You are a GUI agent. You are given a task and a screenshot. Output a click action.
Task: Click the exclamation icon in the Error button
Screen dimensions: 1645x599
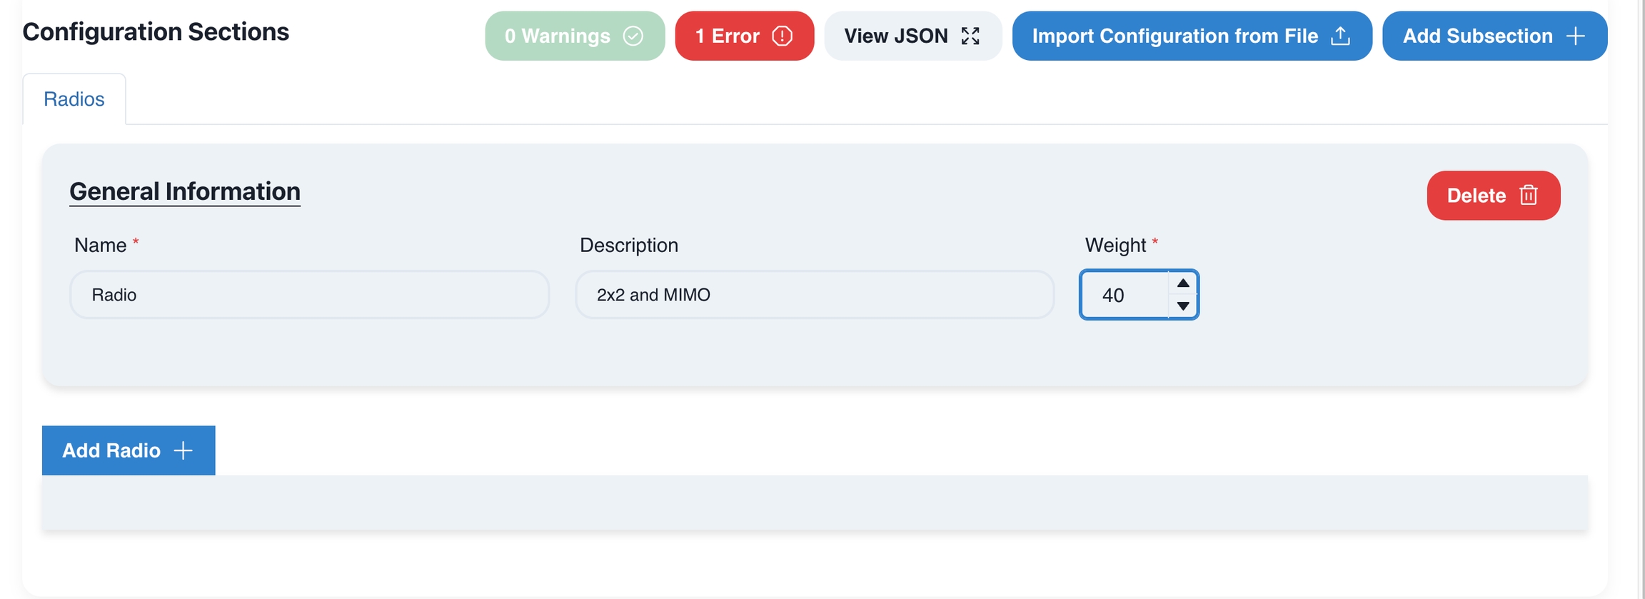pyautogui.click(x=783, y=36)
